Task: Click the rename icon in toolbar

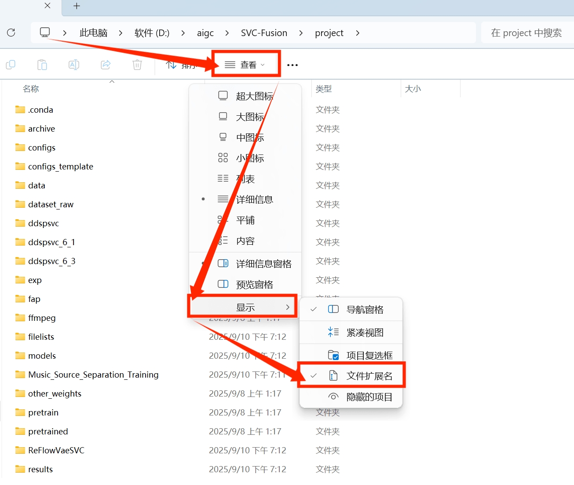Action: pos(74,65)
